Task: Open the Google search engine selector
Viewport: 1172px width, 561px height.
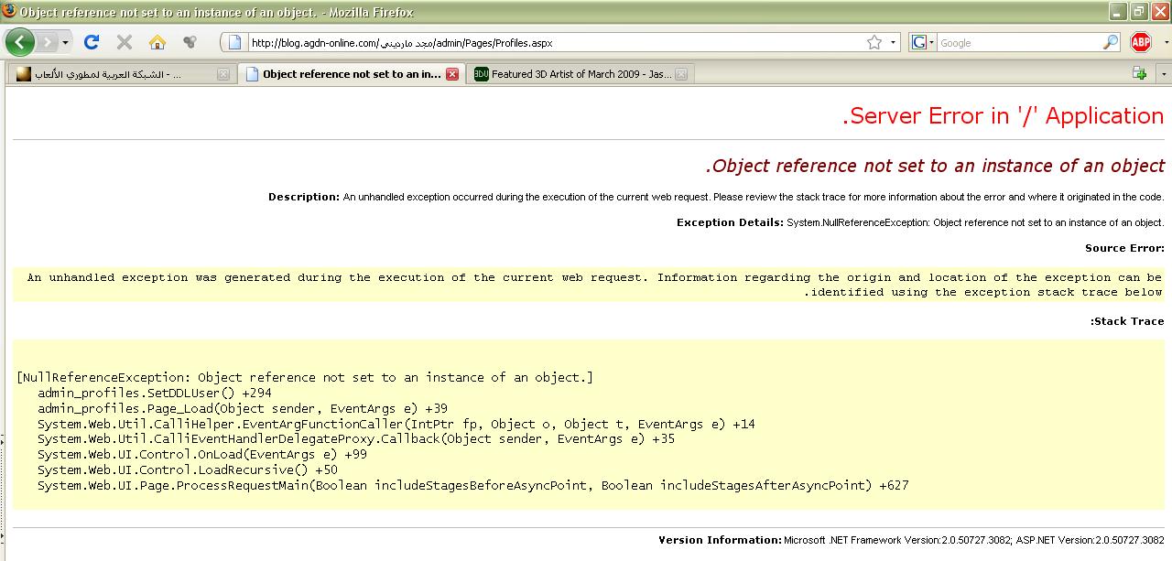Action: (923, 42)
